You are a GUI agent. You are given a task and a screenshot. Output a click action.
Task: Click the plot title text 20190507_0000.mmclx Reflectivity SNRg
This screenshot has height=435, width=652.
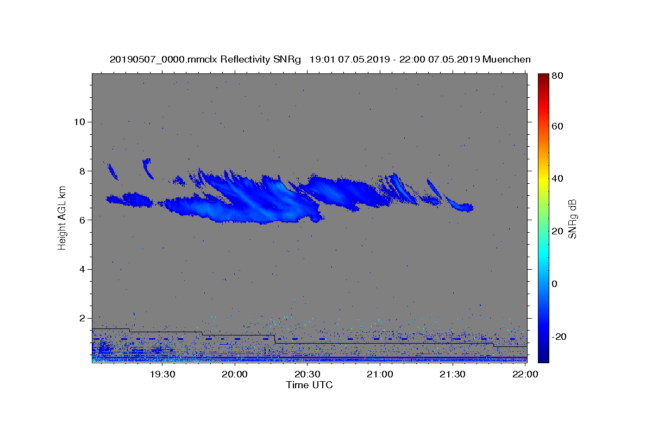pos(205,59)
